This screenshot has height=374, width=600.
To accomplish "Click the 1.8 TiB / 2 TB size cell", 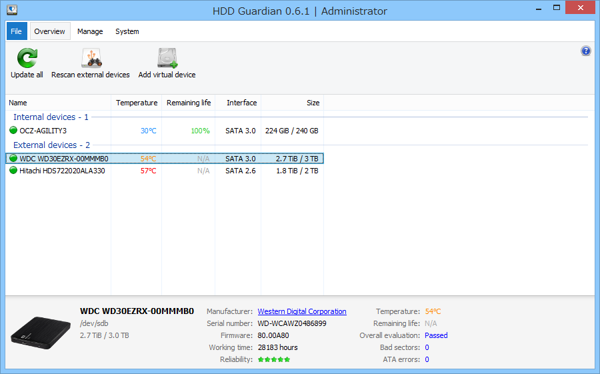I will [297, 171].
